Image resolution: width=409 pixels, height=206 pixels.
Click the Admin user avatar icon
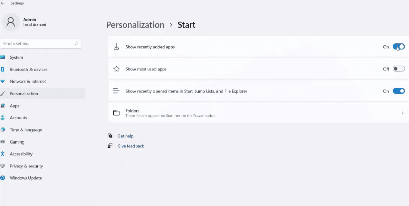[x=11, y=22]
